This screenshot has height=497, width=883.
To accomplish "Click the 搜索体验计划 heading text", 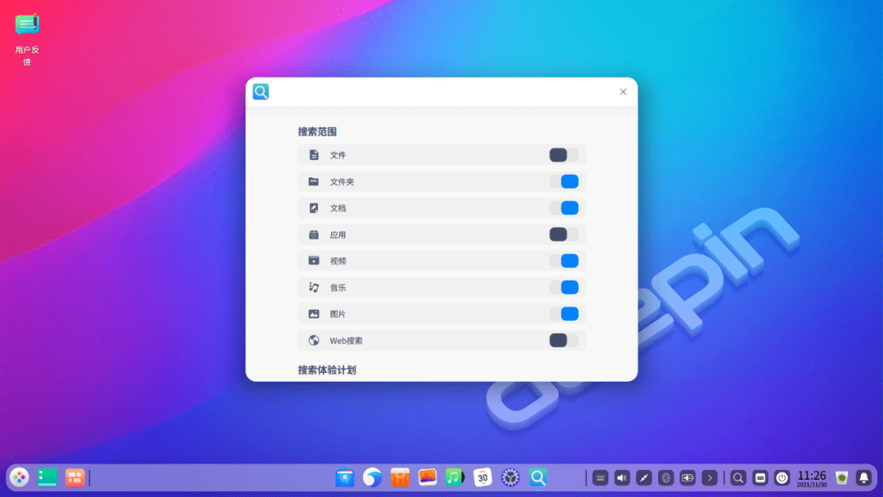I will tap(326, 369).
